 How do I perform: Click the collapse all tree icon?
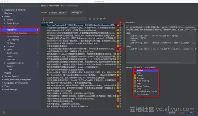[x=97, y=19]
